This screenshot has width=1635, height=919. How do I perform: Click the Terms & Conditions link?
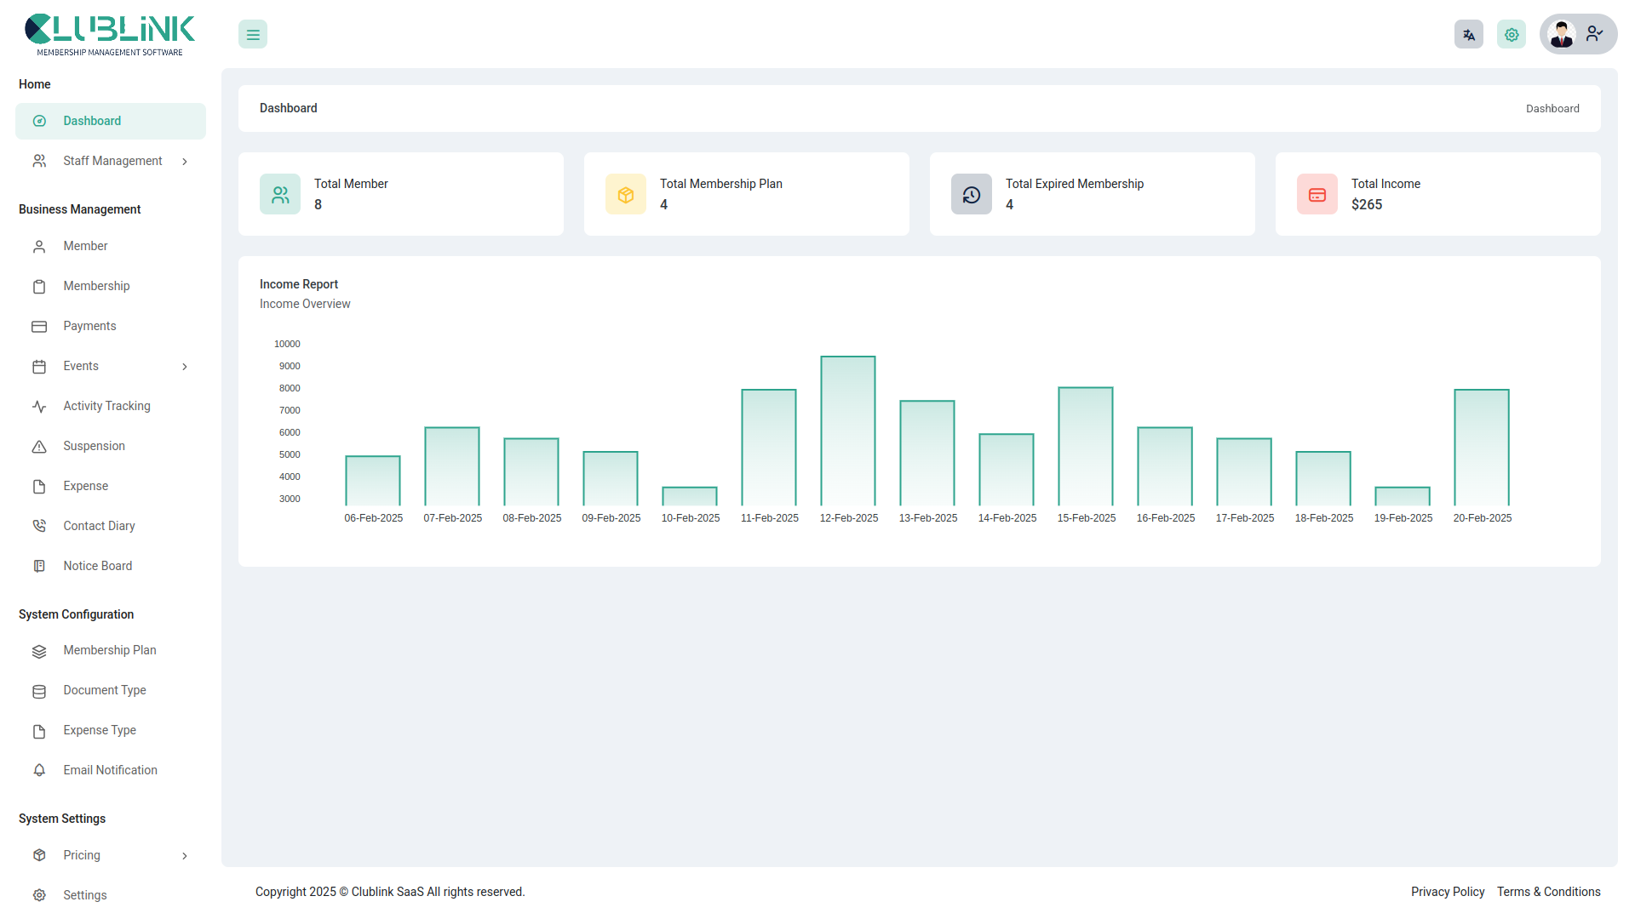pos(1549,892)
